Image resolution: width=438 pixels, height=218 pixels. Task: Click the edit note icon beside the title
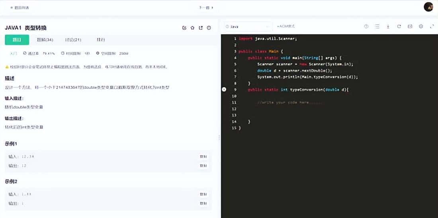184,28
